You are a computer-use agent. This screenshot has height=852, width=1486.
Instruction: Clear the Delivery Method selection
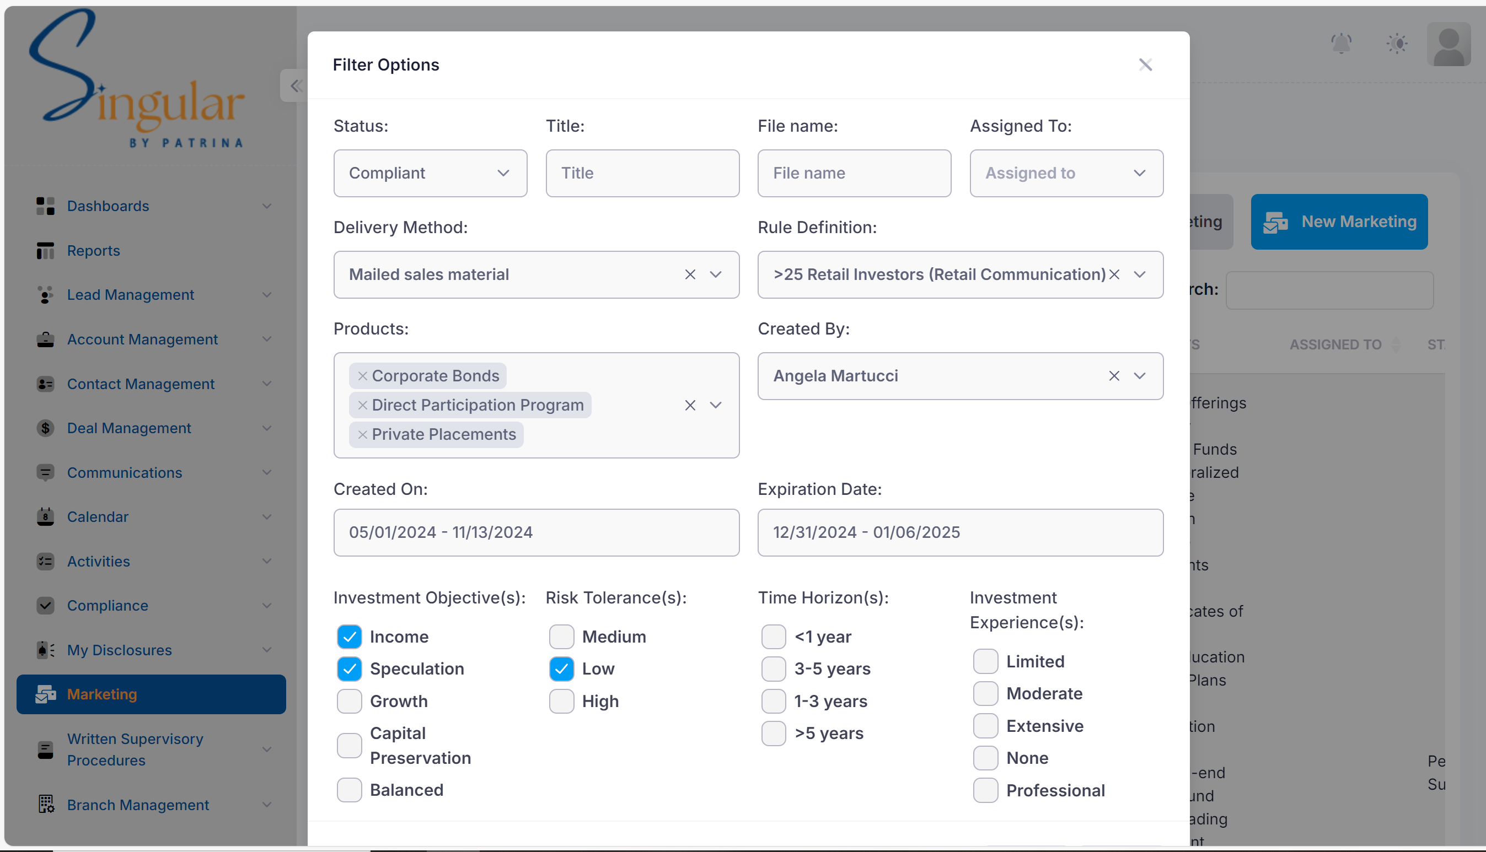[x=690, y=274]
